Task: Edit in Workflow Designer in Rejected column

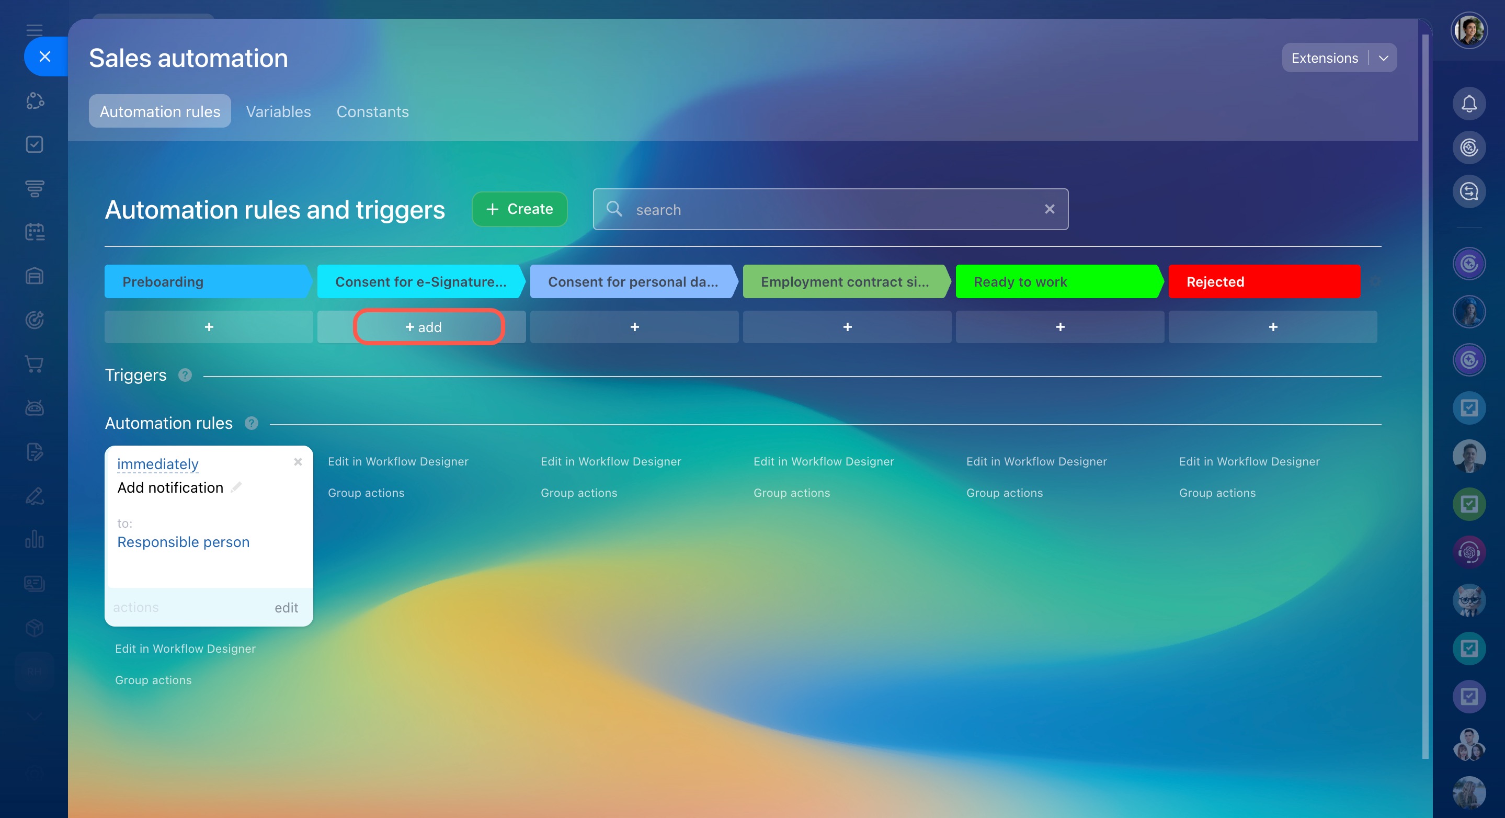Action: [1249, 462]
